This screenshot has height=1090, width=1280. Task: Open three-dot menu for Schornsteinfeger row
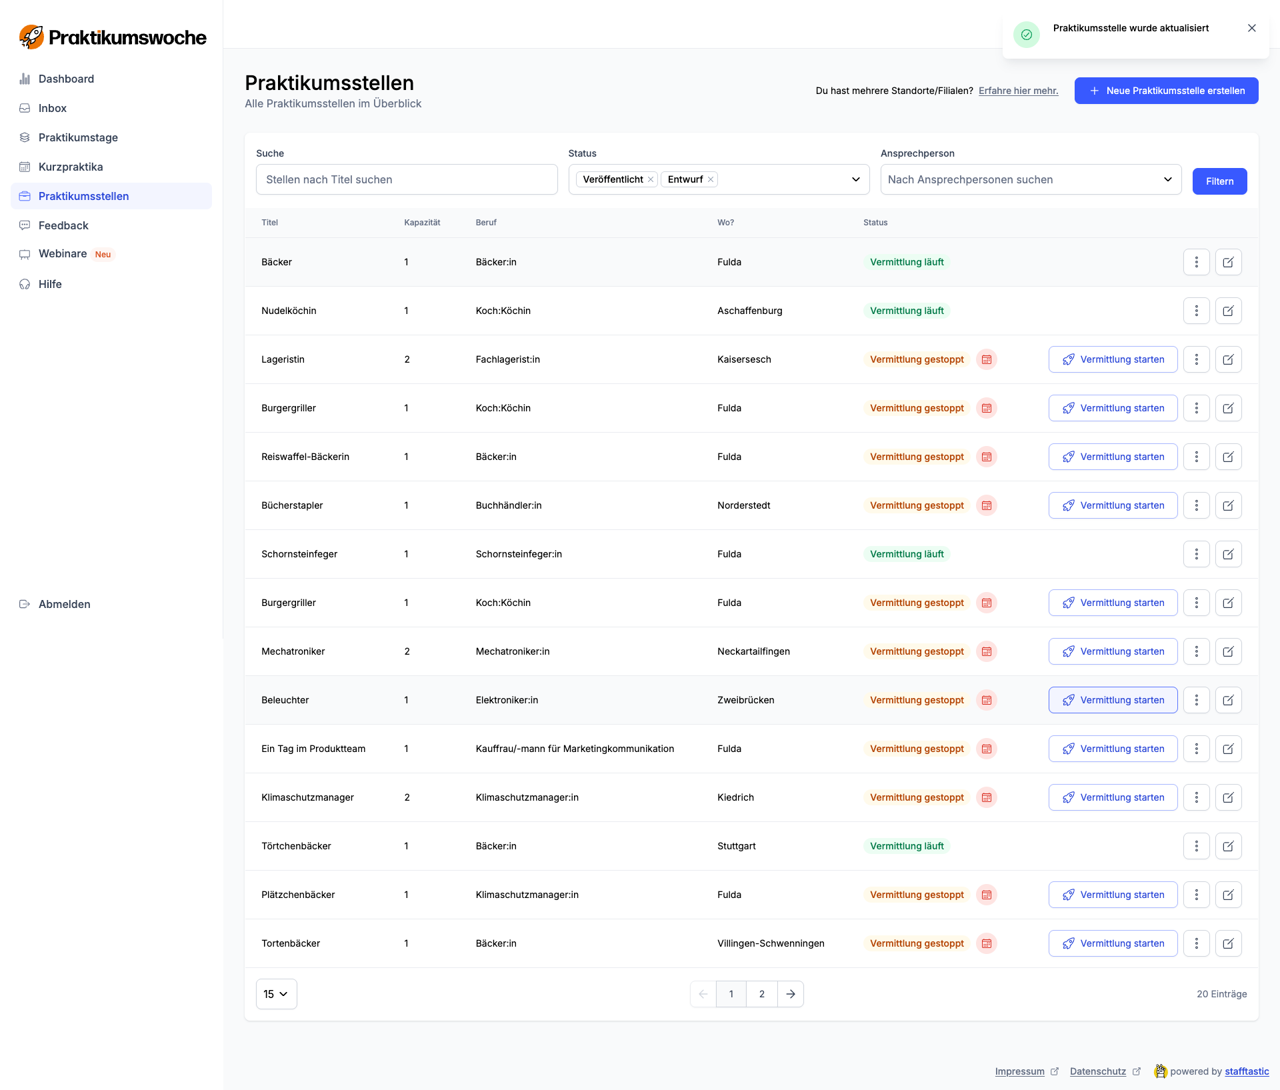click(1196, 554)
